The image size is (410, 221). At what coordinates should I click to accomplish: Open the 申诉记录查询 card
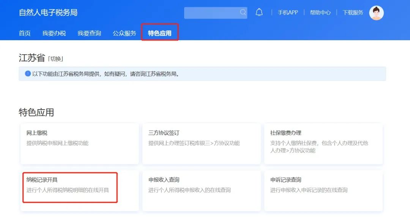click(323, 191)
